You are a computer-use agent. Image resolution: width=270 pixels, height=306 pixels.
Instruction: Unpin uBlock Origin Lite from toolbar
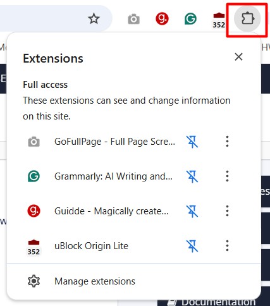(x=192, y=246)
